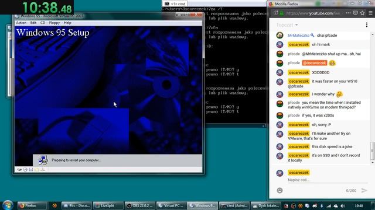Open the Firefox hamburger menu
375x210 pixels.
pos(370,13)
